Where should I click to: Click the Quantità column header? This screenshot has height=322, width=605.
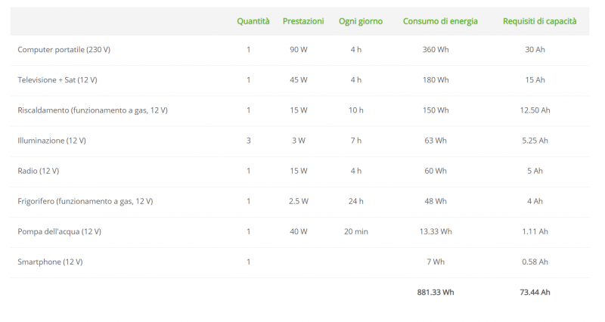(x=253, y=21)
